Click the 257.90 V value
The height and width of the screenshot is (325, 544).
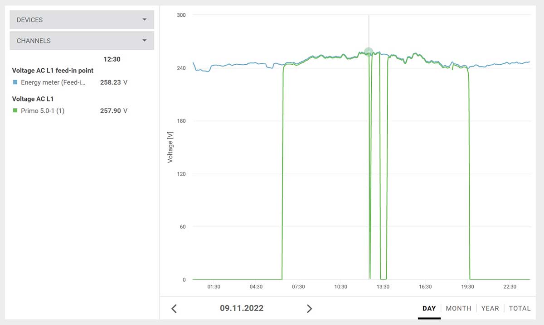[x=114, y=110]
